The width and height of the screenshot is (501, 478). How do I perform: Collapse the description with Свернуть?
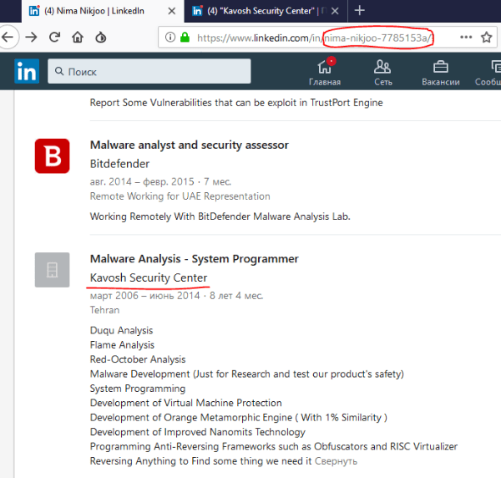tap(336, 461)
